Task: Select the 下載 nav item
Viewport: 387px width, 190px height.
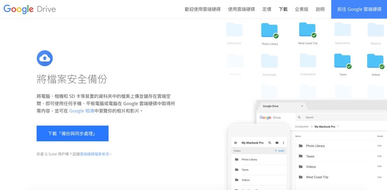Action: coord(283,9)
